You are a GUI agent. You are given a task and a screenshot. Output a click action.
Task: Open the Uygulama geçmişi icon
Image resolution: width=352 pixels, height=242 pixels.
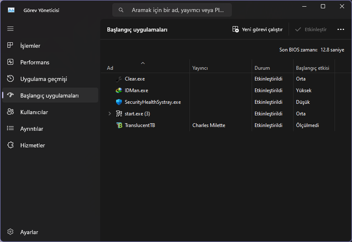coord(10,79)
